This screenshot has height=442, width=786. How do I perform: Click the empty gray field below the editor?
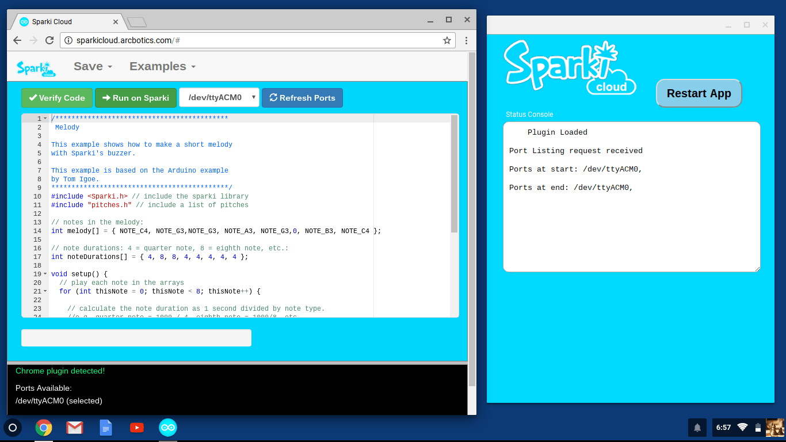(x=136, y=338)
